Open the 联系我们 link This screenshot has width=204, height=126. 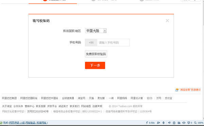tap(74, 106)
